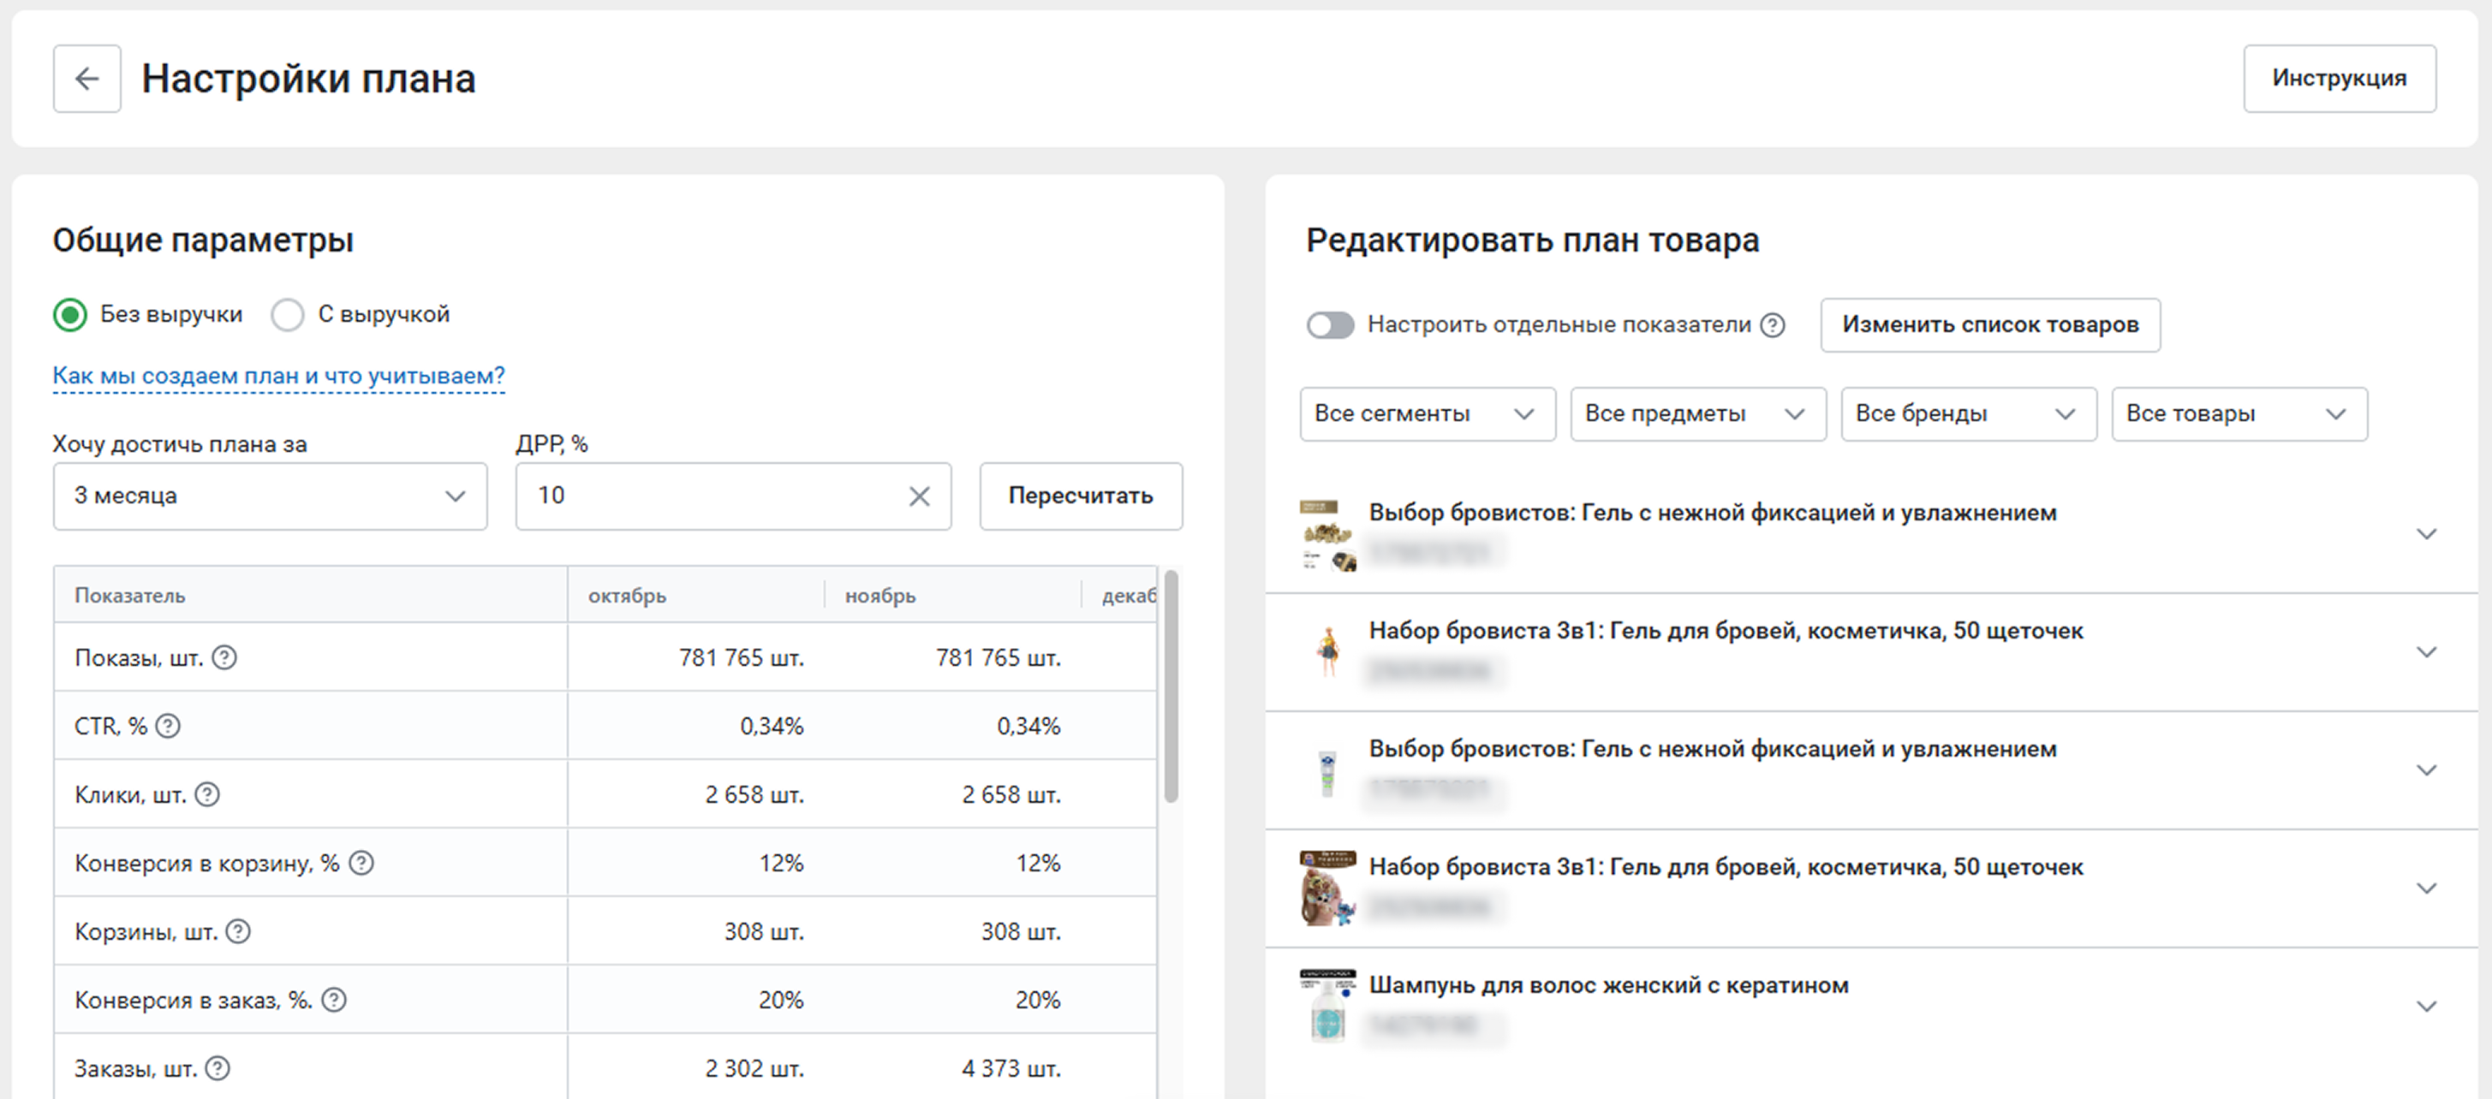Click help icon beside Корзины, шт.
Image resolution: width=2492 pixels, height=1099 pixels.
pos(238,932)
